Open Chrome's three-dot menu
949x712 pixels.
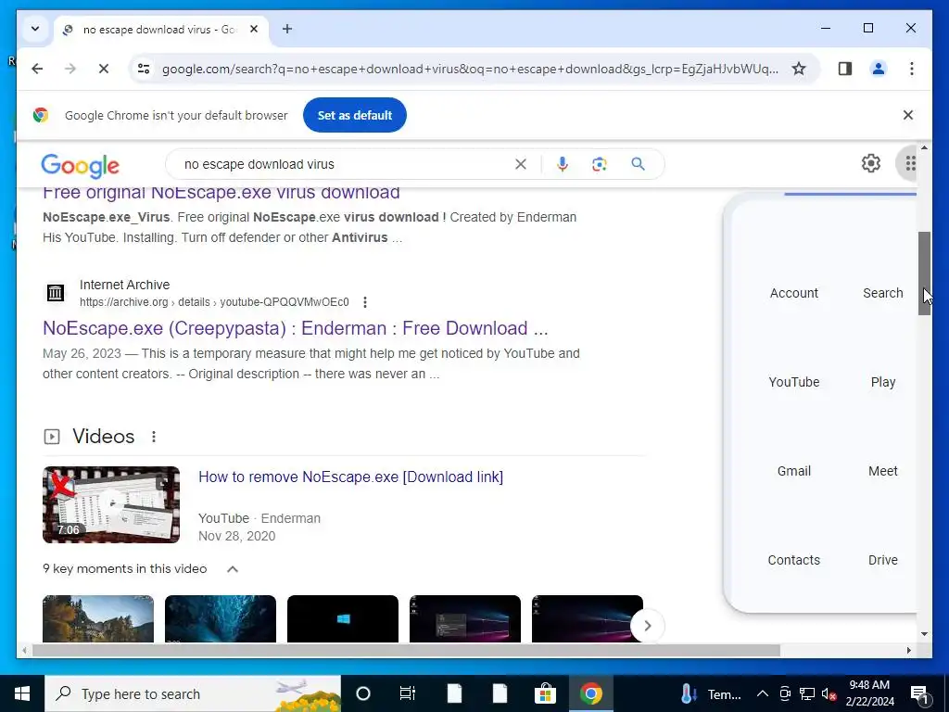pos(912,69)
